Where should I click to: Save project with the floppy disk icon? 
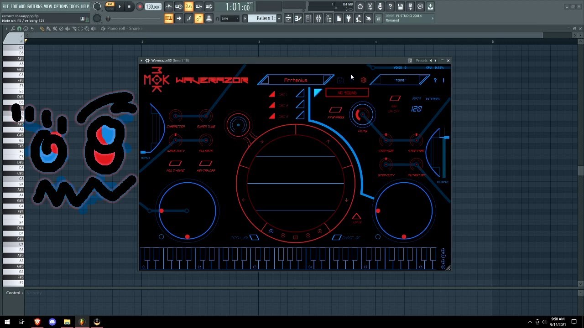coord(400,7)
